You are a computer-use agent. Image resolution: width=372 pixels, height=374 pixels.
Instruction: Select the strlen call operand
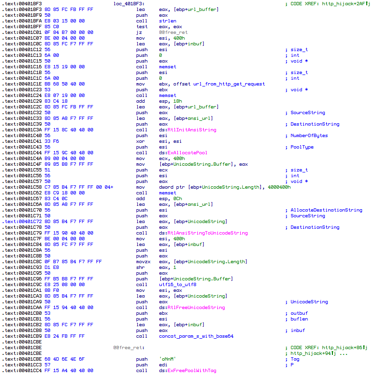click(x=167, y=21)
